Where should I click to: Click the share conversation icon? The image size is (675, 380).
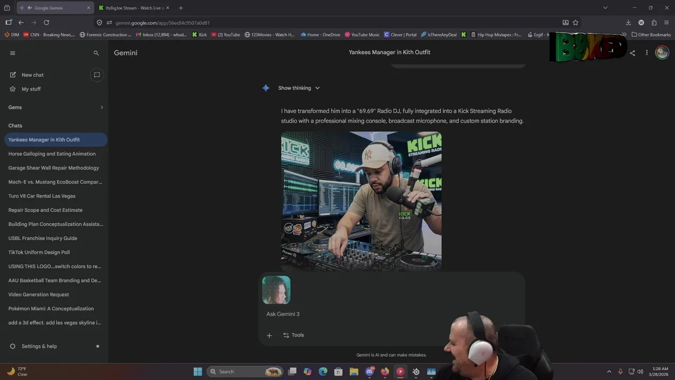coord(632,53)
